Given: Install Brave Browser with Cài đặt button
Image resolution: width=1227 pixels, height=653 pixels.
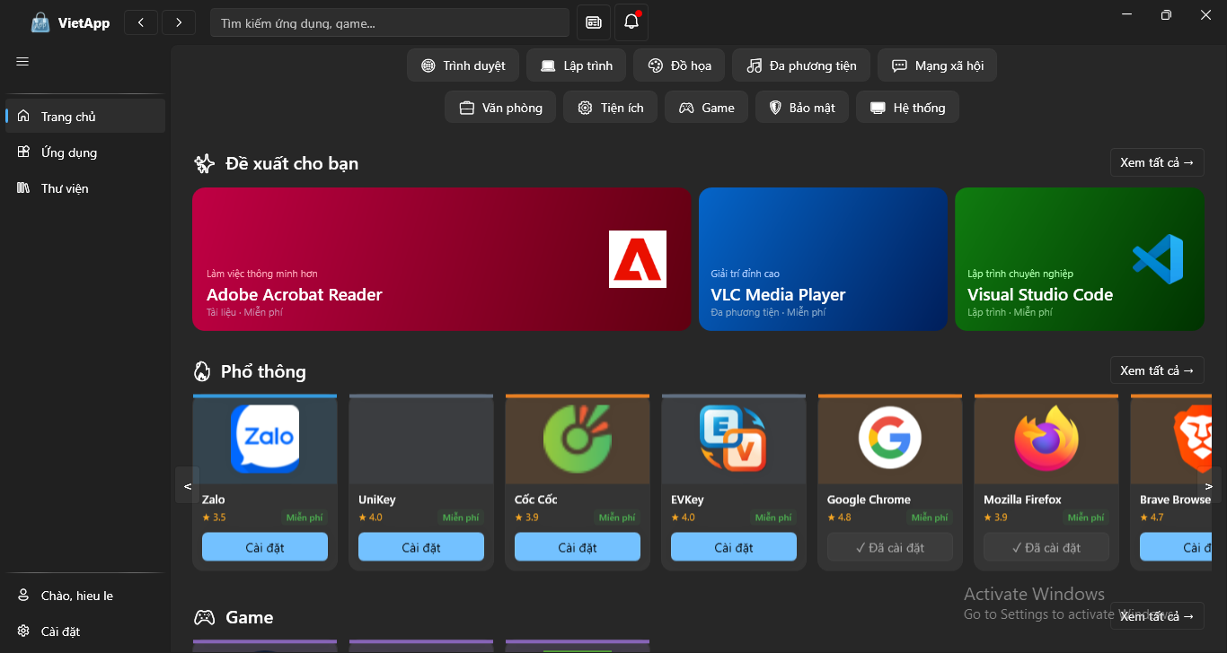Looking at the screenshot, I should pyautogui.click(x=1176, y=547).
